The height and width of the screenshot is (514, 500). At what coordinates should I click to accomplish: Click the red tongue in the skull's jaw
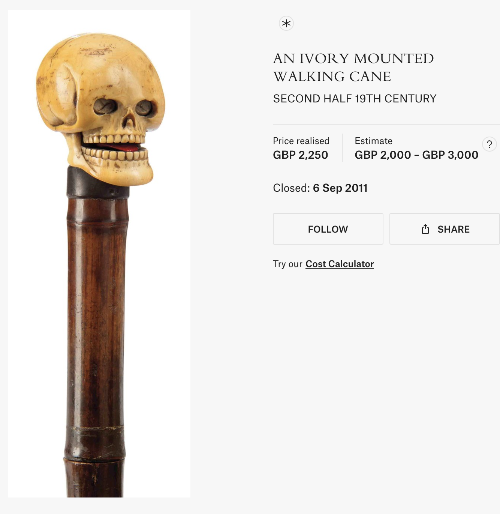click(119, 147)
